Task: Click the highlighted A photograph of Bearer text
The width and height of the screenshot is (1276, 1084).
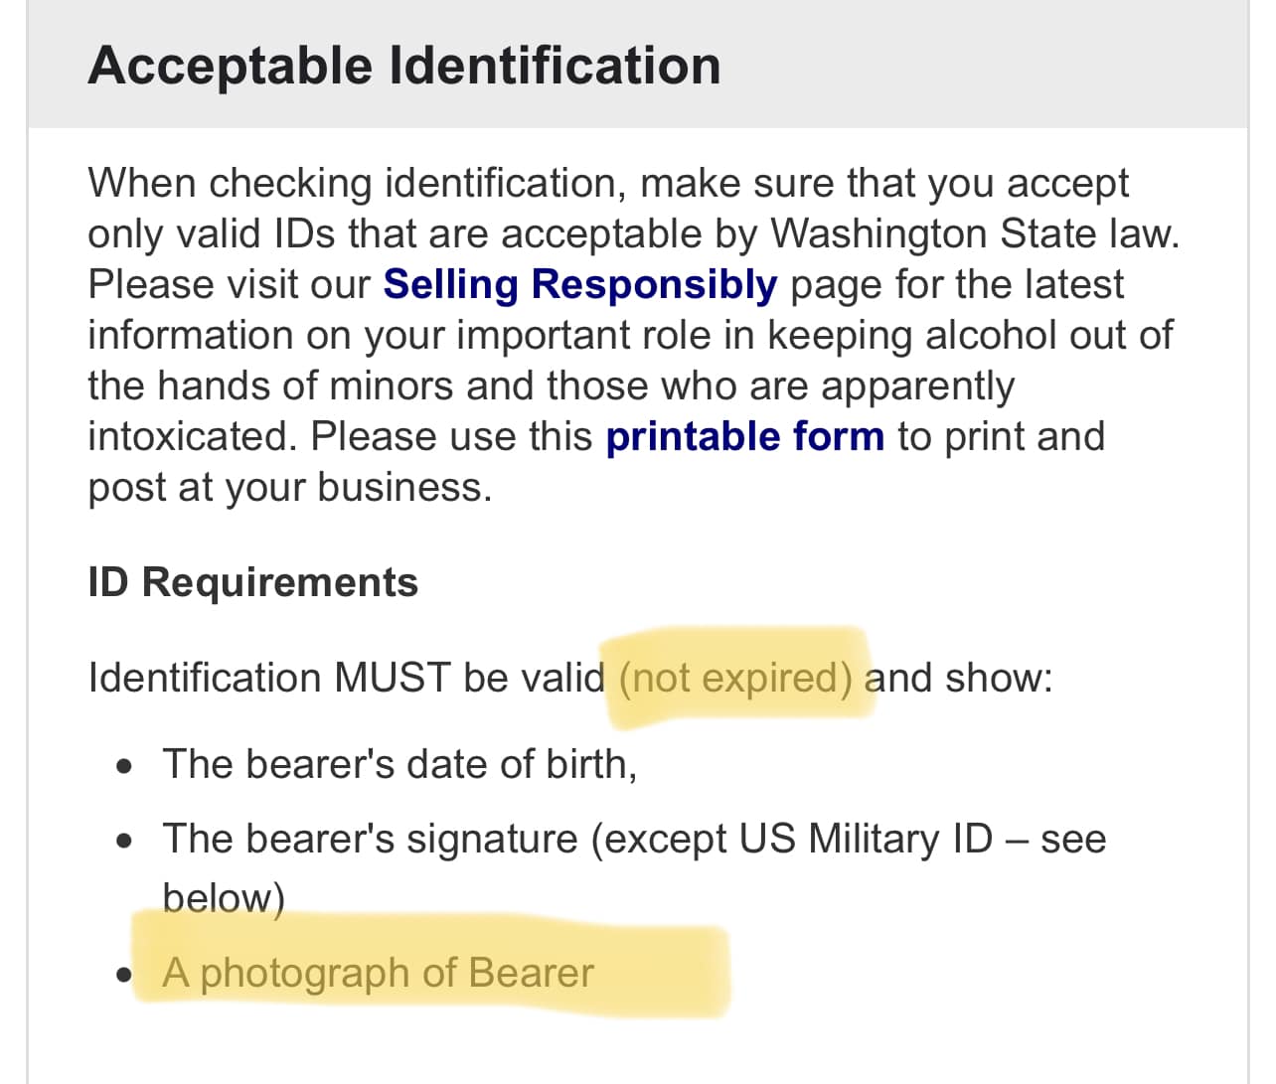Action: point(378,973)
